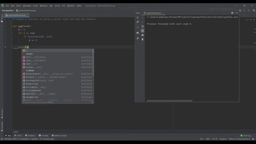Open Structure tool window sidebar button
Screen dimensions: 256x144
(2, 113)
